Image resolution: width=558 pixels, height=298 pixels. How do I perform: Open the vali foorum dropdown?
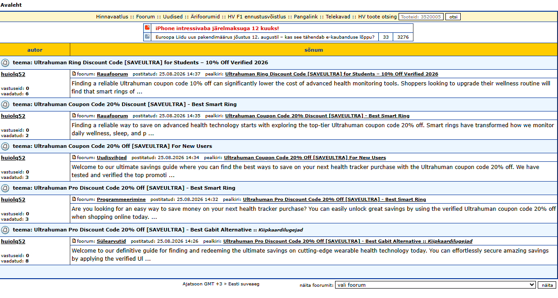[435, 285]
